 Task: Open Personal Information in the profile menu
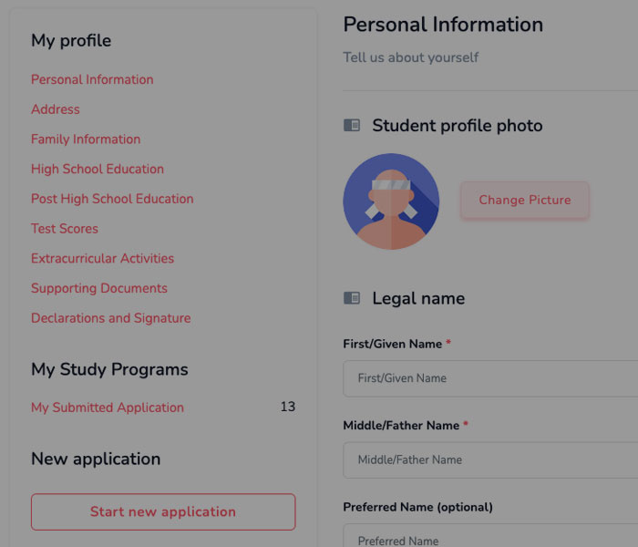click(92, 79)
